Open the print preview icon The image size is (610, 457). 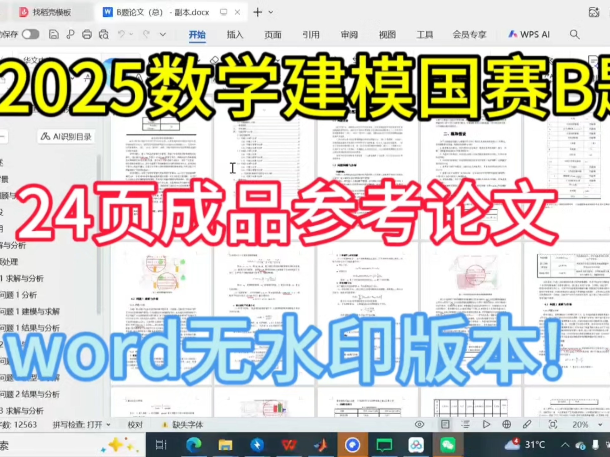(104, 34)
